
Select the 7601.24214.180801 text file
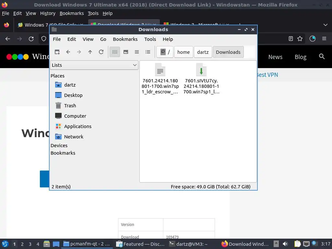click(160, 79)
